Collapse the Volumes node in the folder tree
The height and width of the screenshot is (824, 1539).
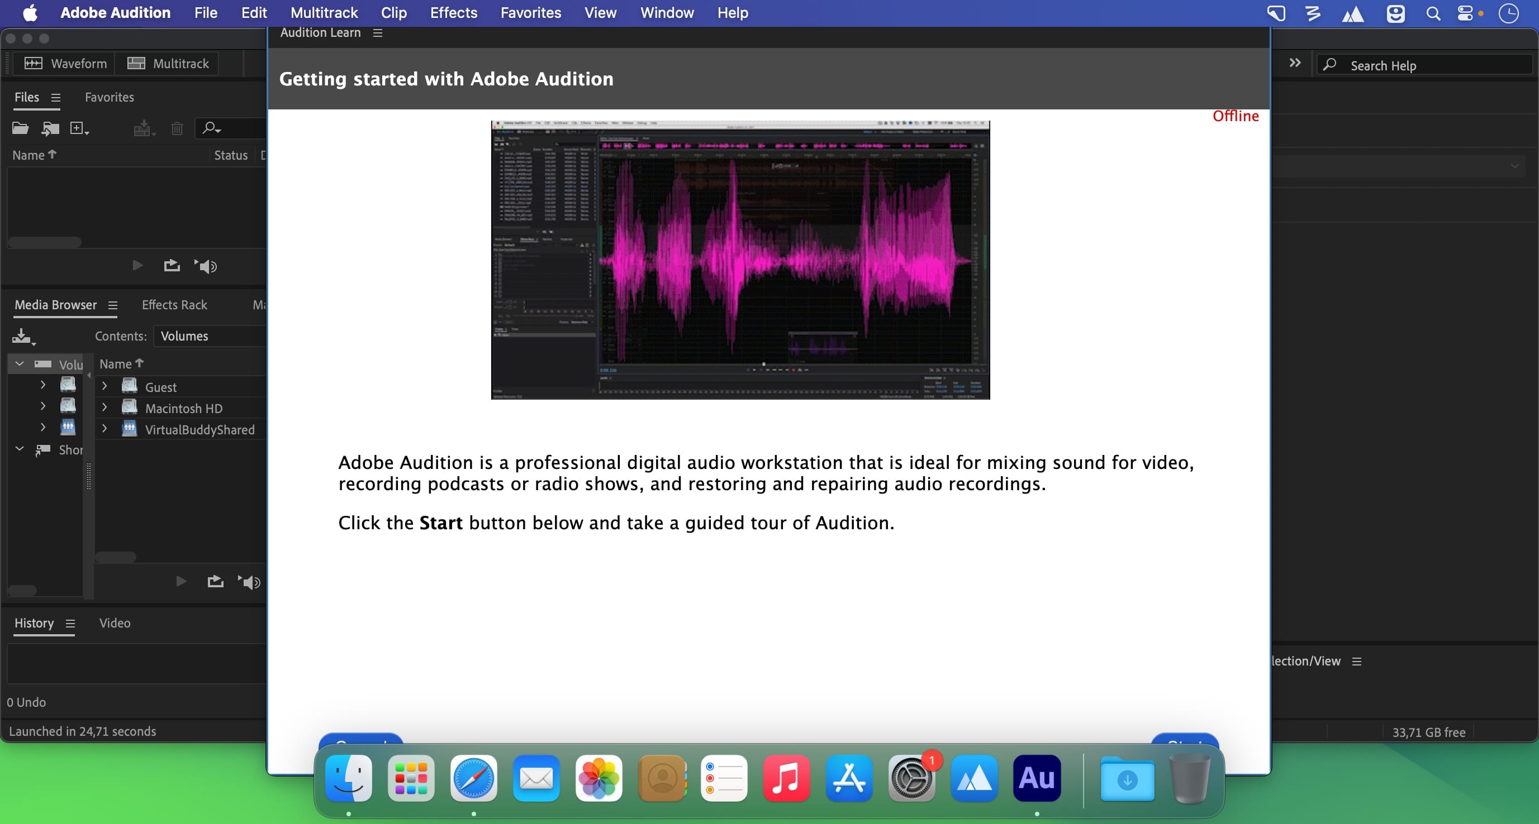click(20, 363)
